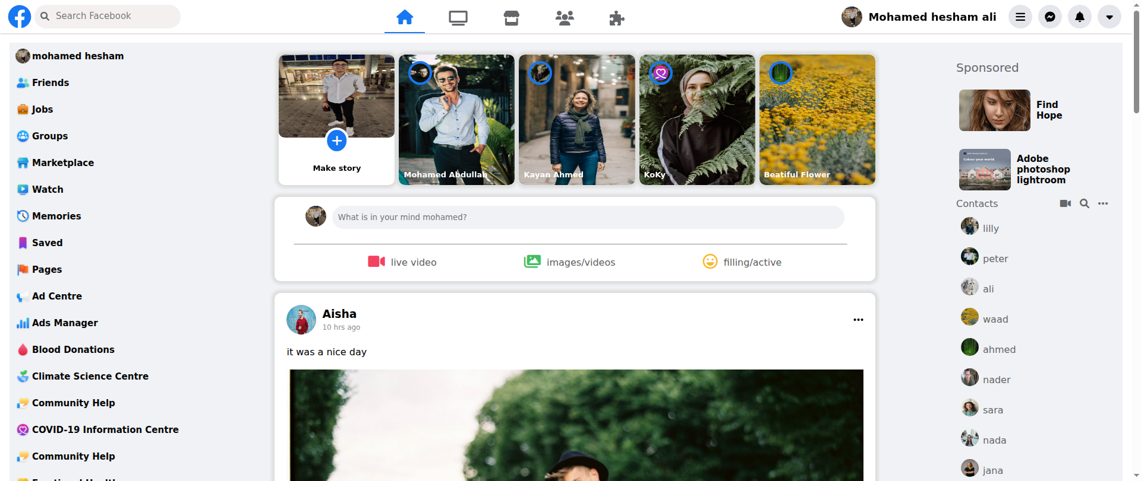Viewport: 1141px width, 481px height.
Task: View the Beatiful Flower story
Action: pyautogui.click(x=817, y=120)
